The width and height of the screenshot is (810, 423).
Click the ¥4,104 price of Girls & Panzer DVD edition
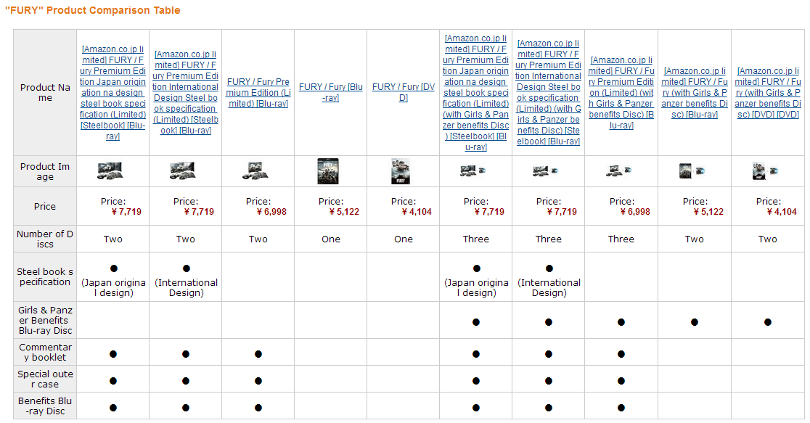(x=782, y=212)
